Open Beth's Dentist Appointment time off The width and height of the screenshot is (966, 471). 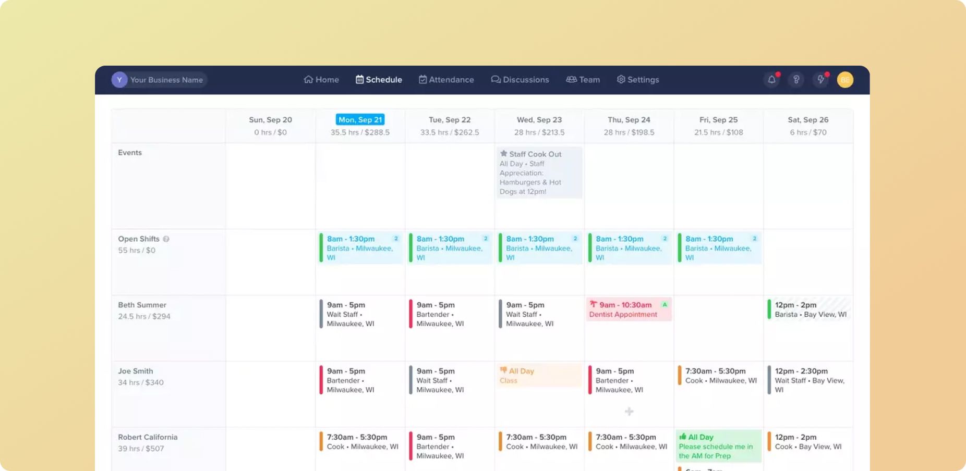tap(629, 309)
